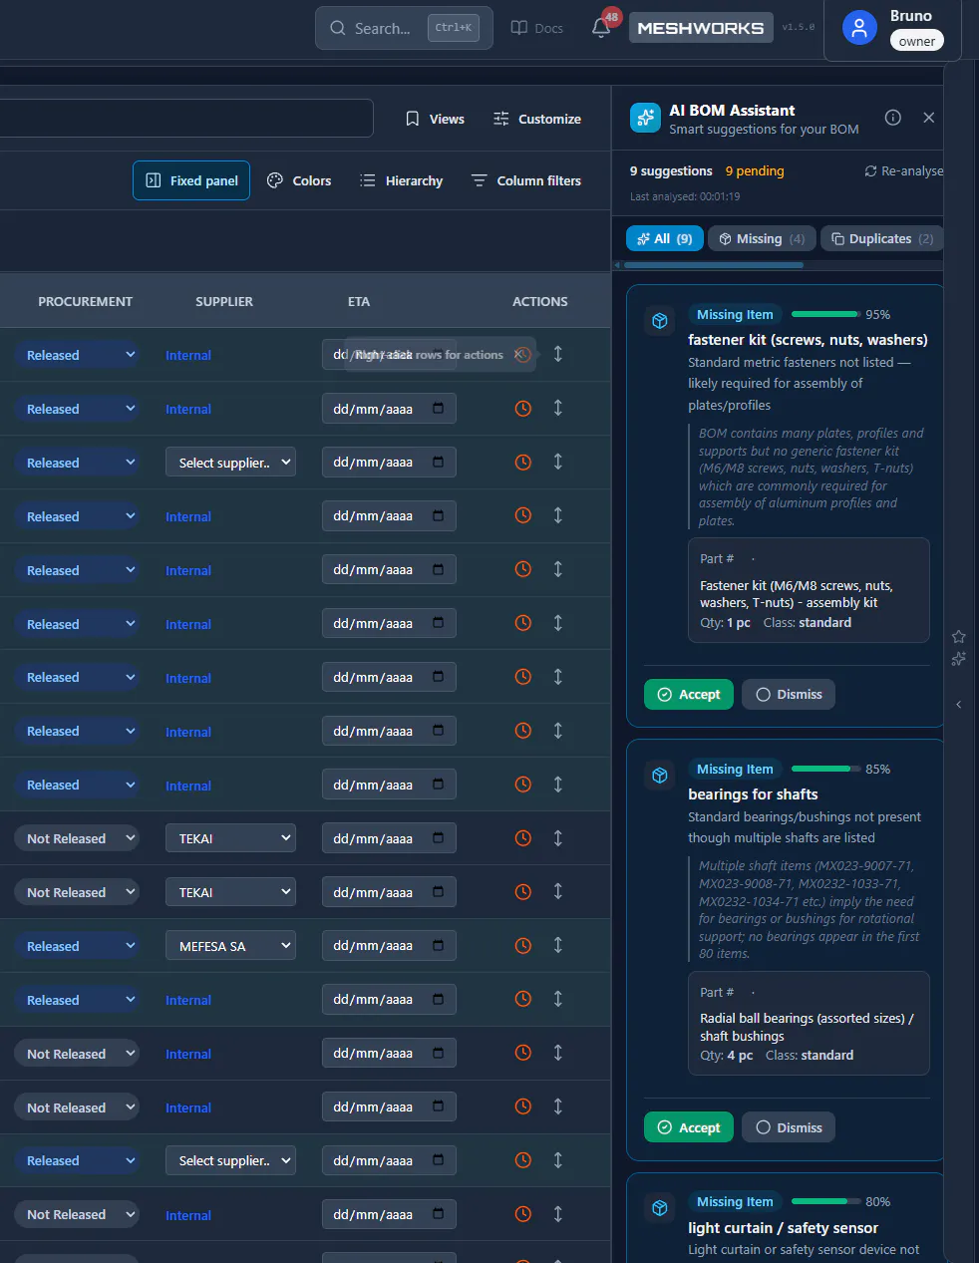979x1263 pixels.
Task: Click the '9 pending' label
Action: pos(755,170)
